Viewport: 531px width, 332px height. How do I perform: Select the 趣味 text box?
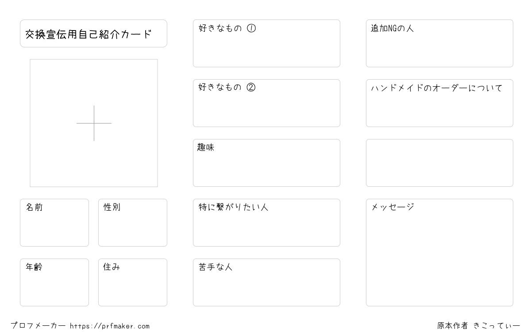[x=266, y=163]
